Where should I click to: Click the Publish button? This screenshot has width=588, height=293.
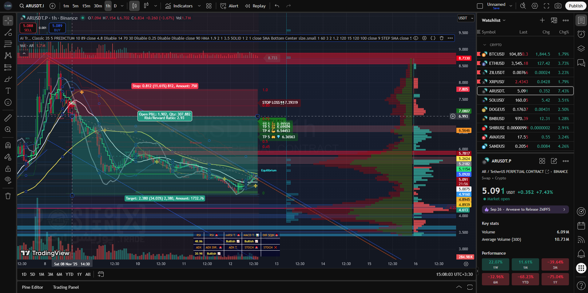point(575,6)
